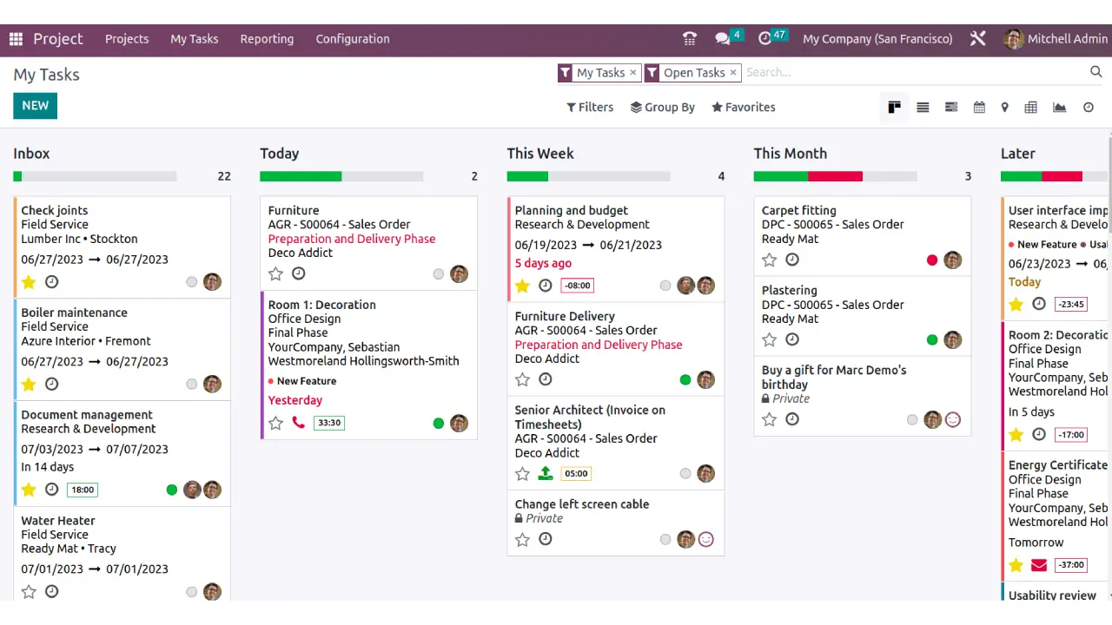Image resolution: width=1112 pixels, height=625 pixels.
Task: Switch to the Map view
Action: (1004, 107)
